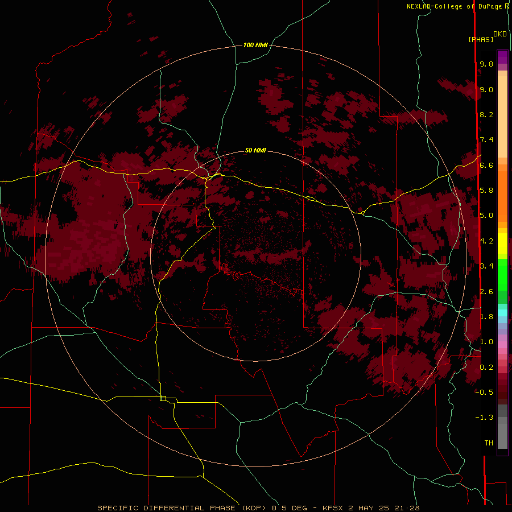Click the yellow segment of color bar

coord(502,243)
